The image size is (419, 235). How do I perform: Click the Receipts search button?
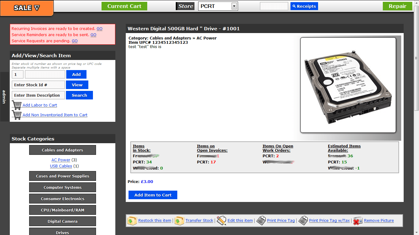[x=304, y=6]
